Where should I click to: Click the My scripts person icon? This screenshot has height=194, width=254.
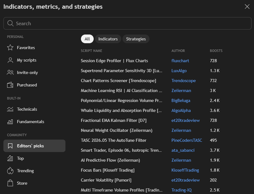coord(10,60)
